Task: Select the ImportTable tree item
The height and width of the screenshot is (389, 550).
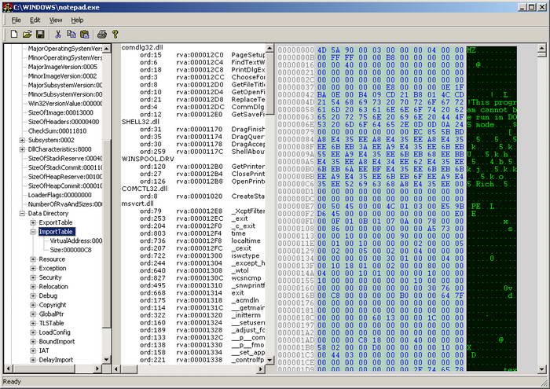Action: click(56, 232)
